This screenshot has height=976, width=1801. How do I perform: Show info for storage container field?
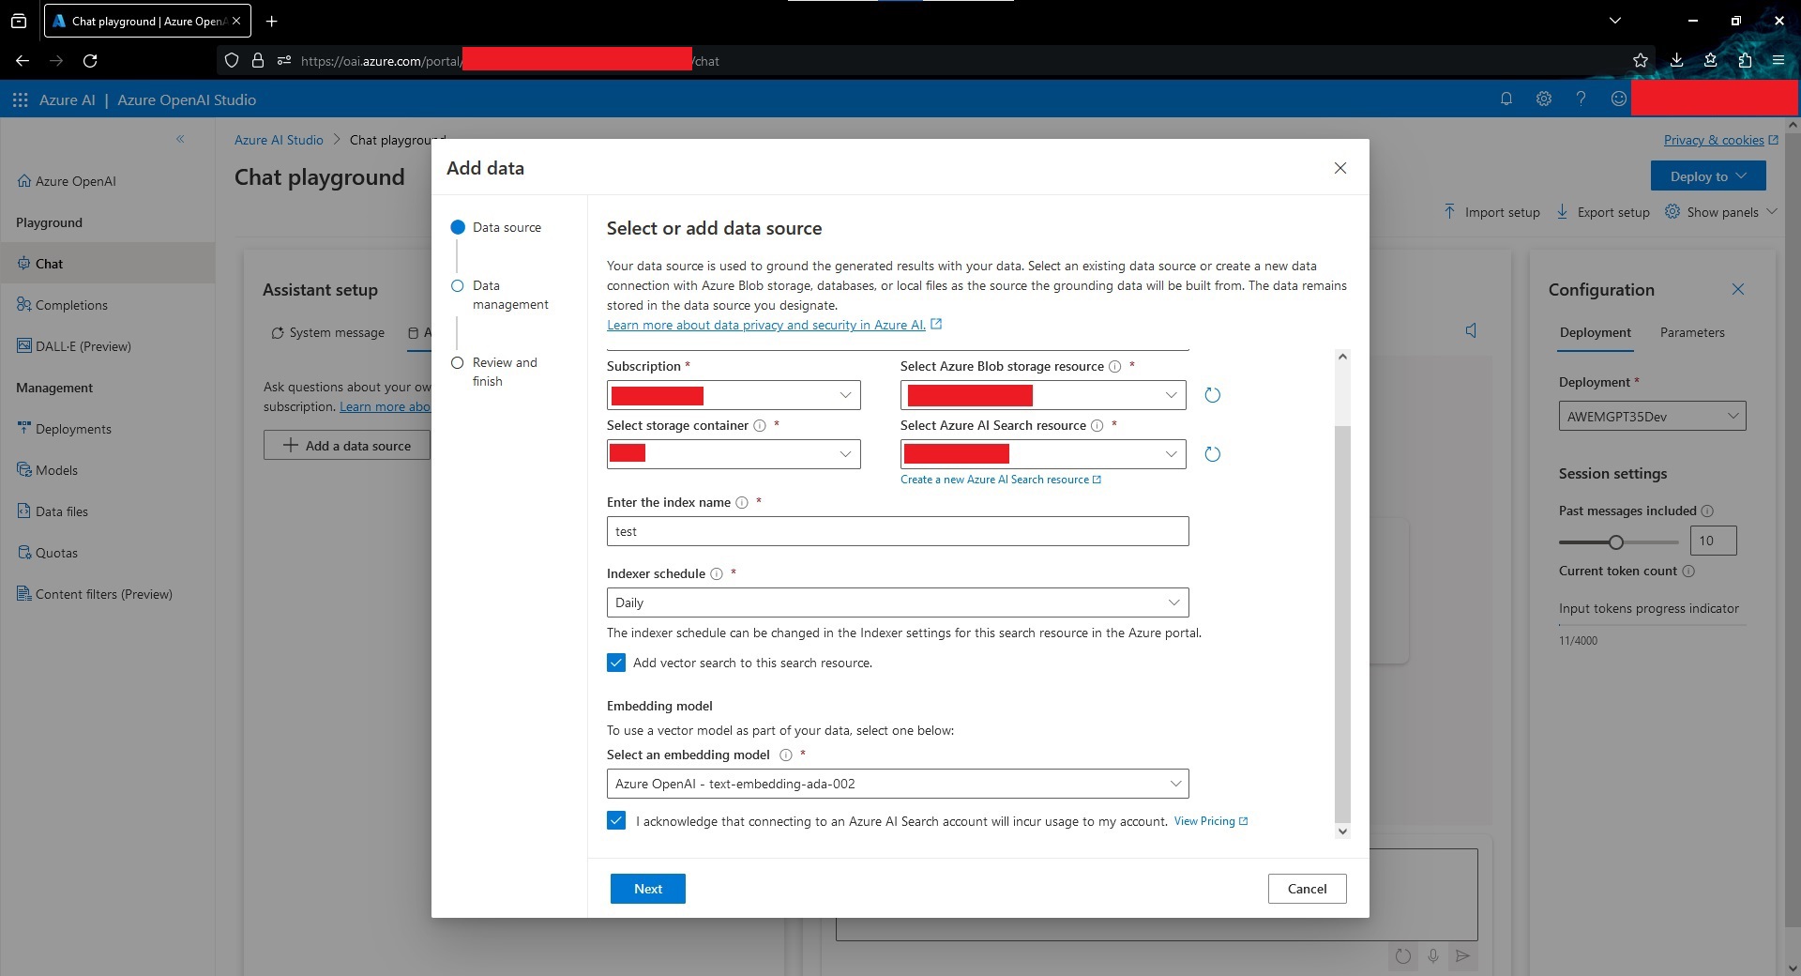(x=760, y=426)
